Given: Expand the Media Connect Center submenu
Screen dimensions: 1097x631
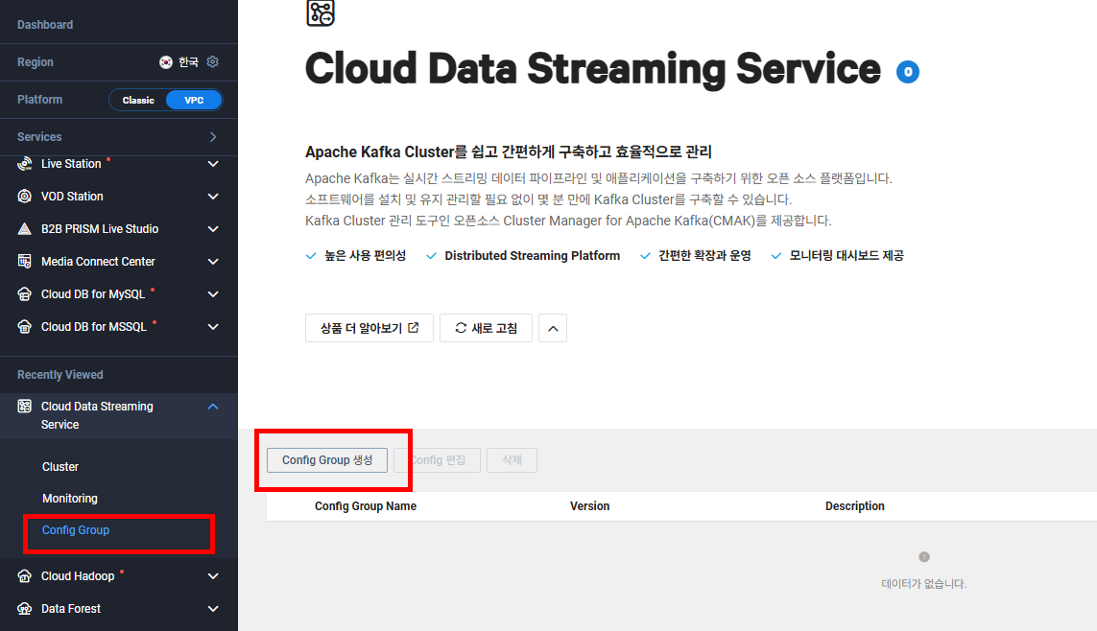Looking at the screenshot, I should coord(213,262).
